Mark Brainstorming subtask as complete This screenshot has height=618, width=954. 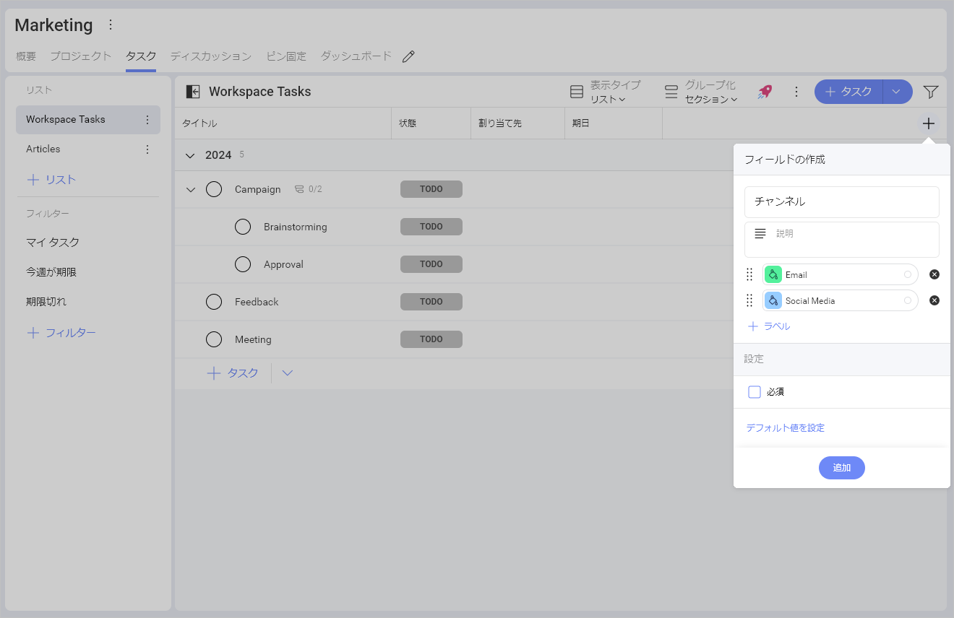point(243,227)
